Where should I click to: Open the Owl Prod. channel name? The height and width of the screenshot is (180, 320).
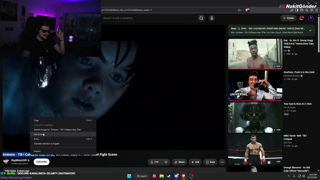click(288, 142)
